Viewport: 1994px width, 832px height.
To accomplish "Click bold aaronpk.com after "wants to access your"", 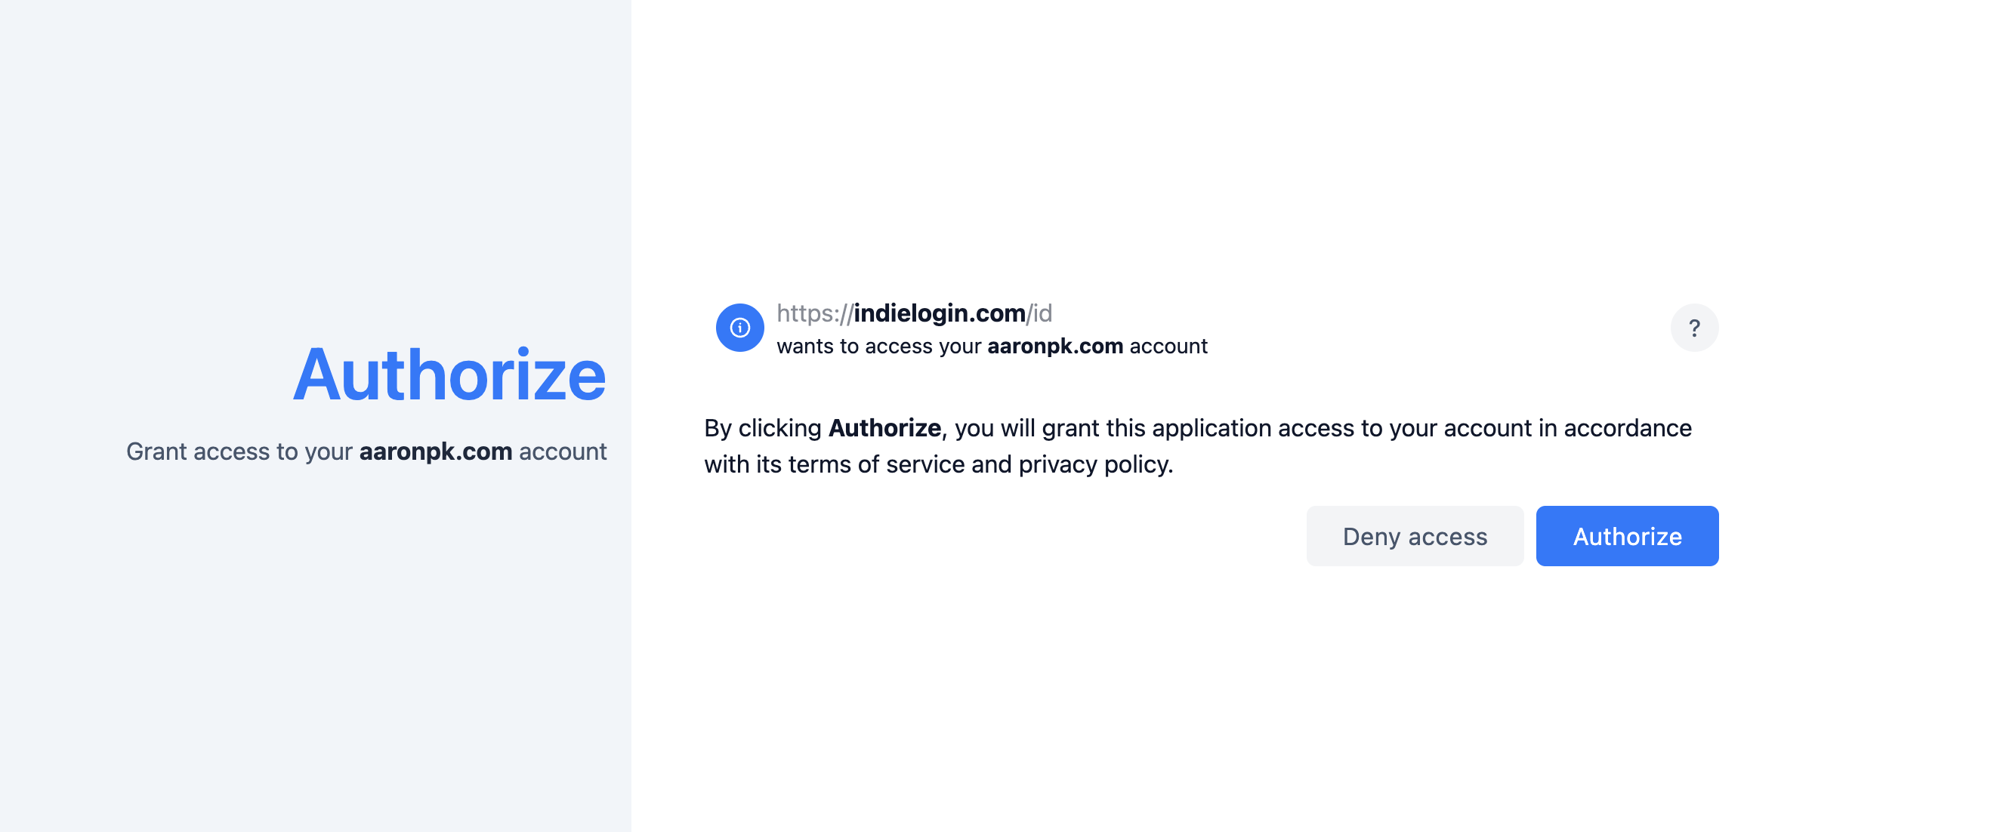I will [1054, 346].
